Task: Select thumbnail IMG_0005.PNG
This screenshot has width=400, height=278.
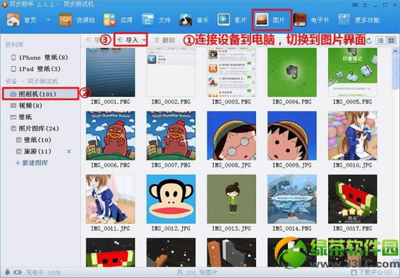Action: tap(353, 73)
